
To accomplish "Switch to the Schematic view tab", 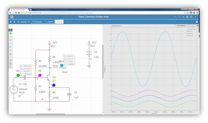I will (x=37, y=22).
